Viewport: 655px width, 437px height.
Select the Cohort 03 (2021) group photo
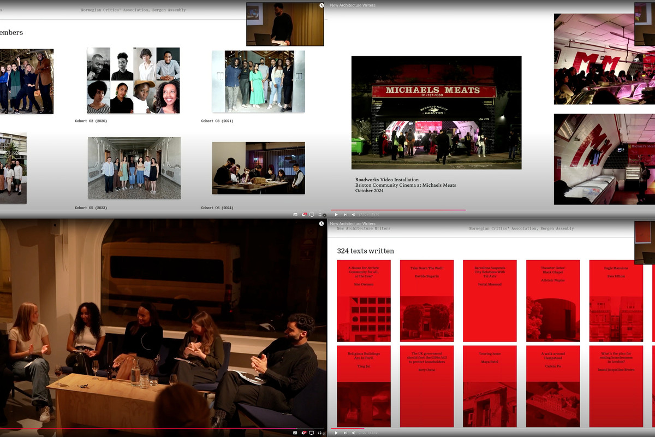point(258,81)
